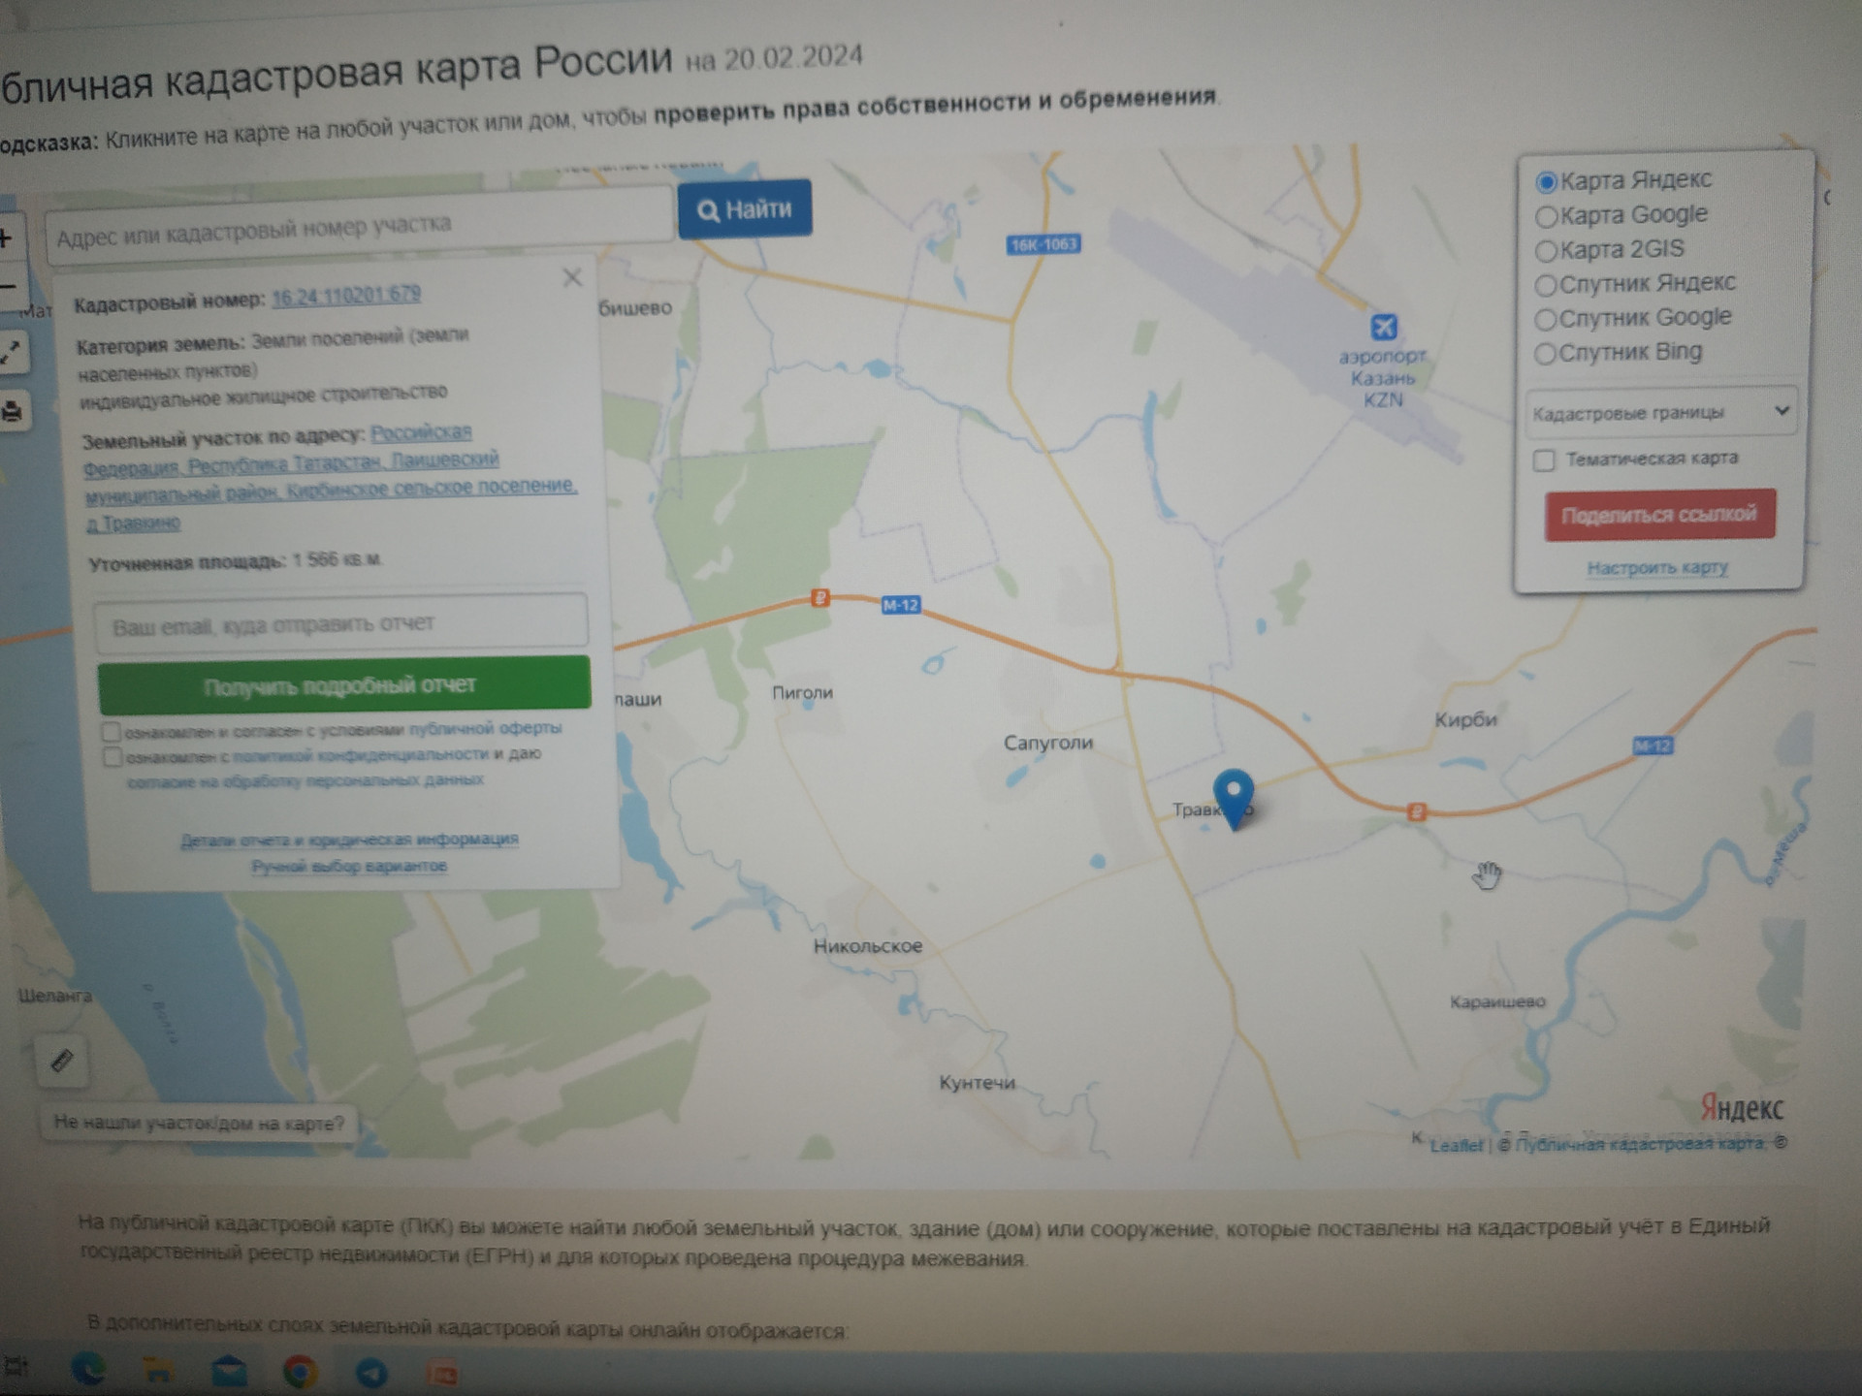The image size is (1862, 1396).
Task: Click the Kazan airport icon on map
Action: 1384,327
